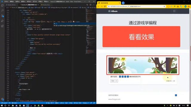Screen dimensions: 191x107
Task: Click the green downward arrow extension icon
Action: point(175,7)
